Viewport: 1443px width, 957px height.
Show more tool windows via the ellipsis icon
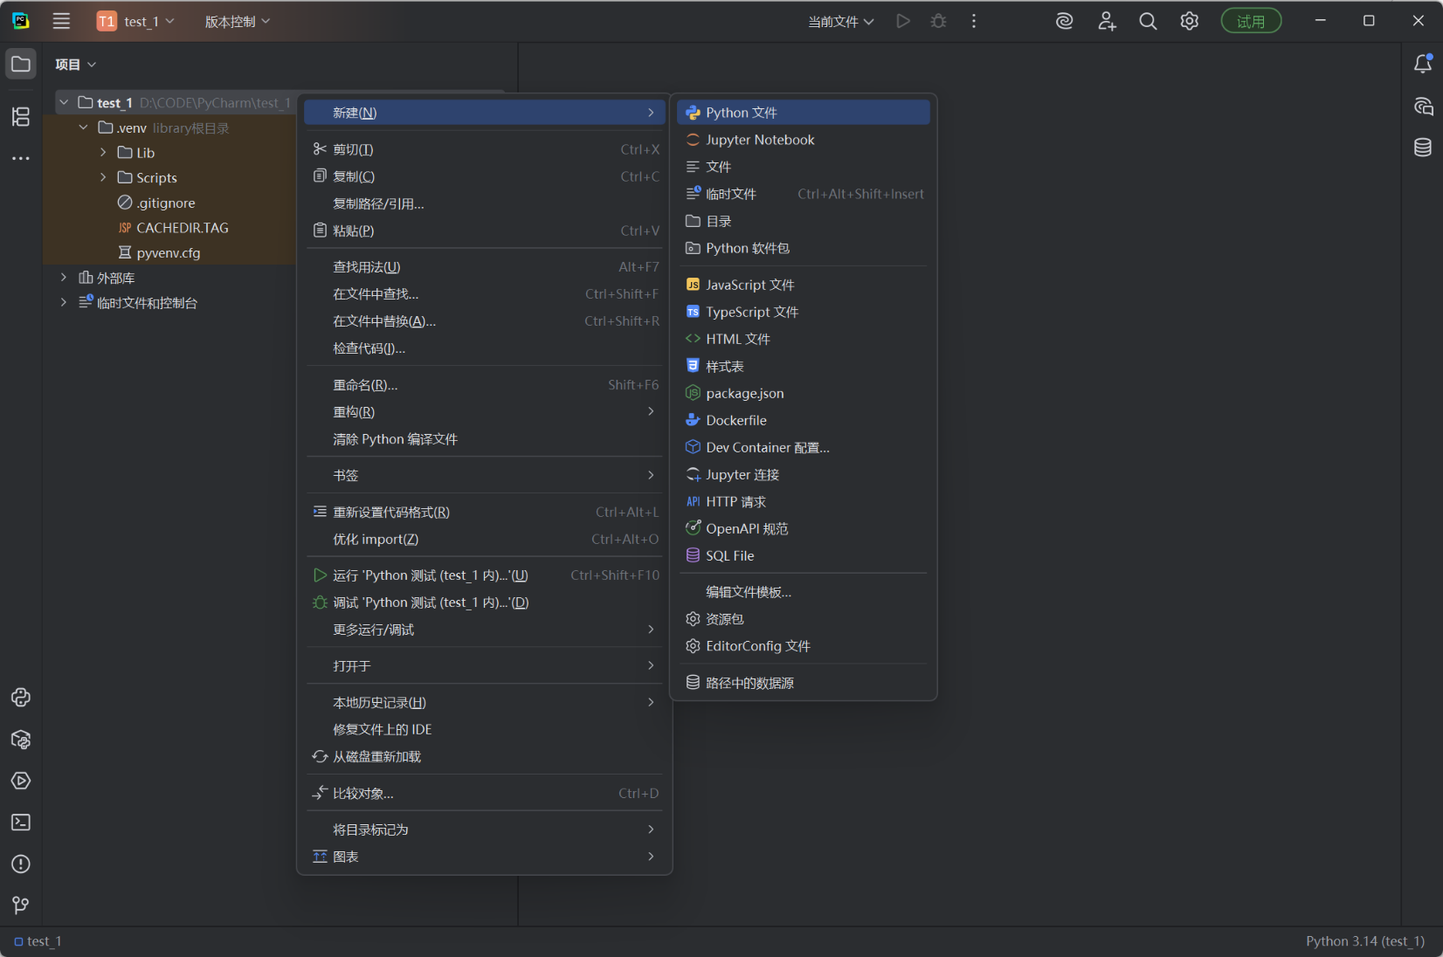[21, 158]
